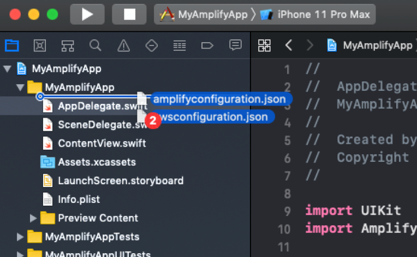The height and width of the screenshot is (257, 417).
Task: Open the Project navigator folder icon
Action: (x=12, y=45)
